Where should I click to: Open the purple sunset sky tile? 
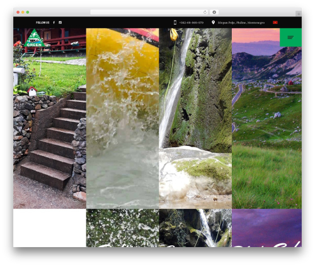click(267, 228)
